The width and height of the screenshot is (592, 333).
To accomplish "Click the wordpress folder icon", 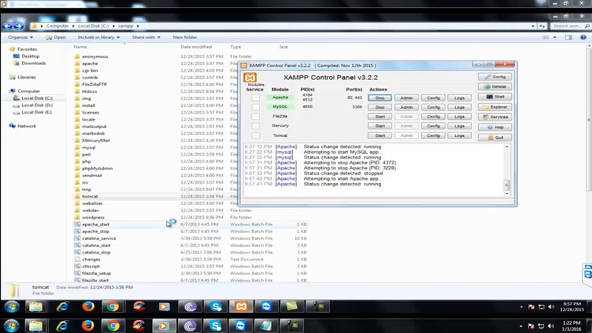I will 77,217.
